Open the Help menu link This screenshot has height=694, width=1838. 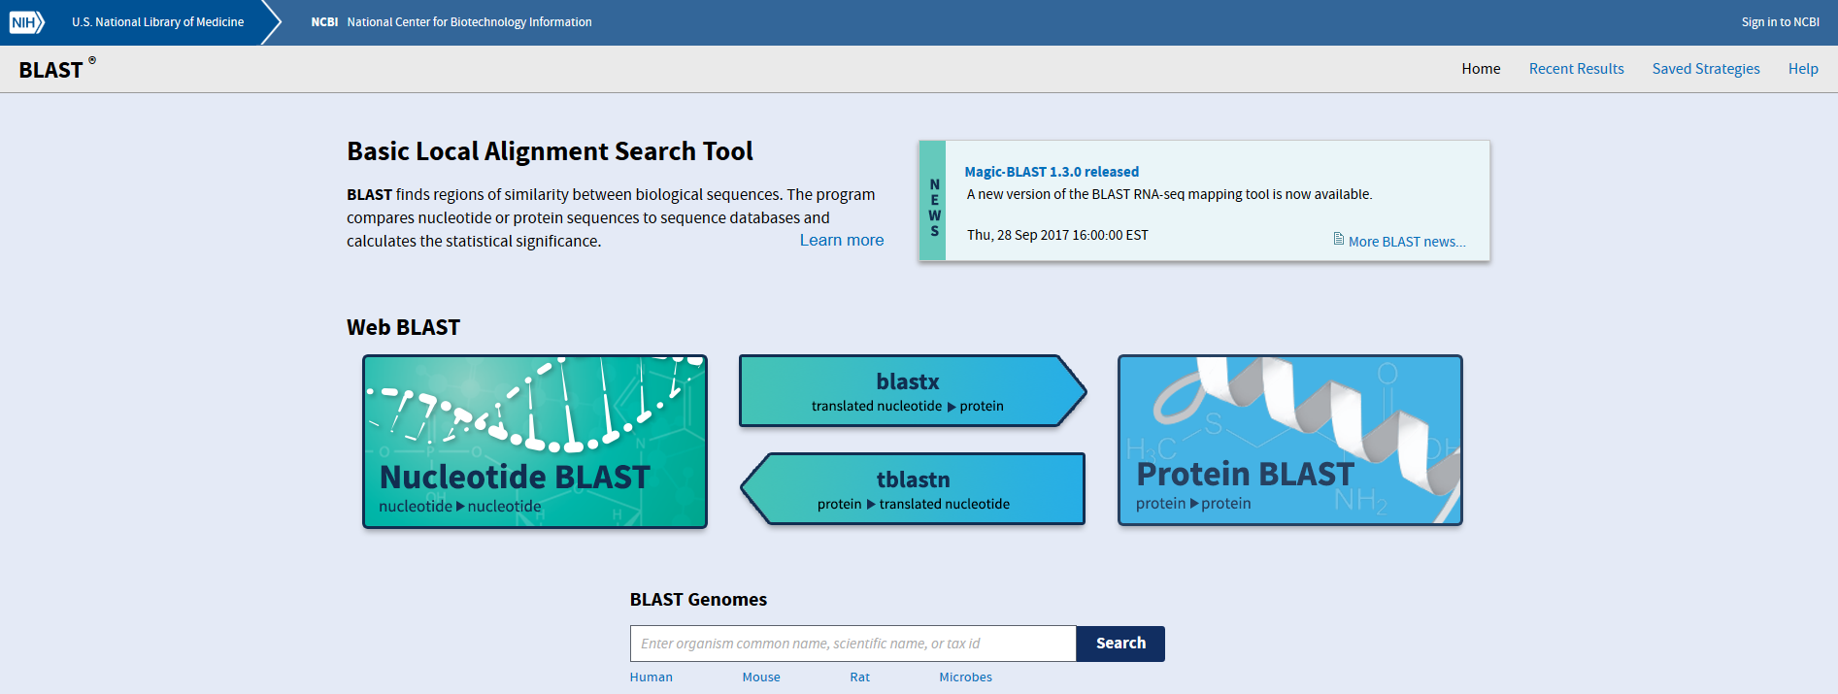pos(1803,69)
